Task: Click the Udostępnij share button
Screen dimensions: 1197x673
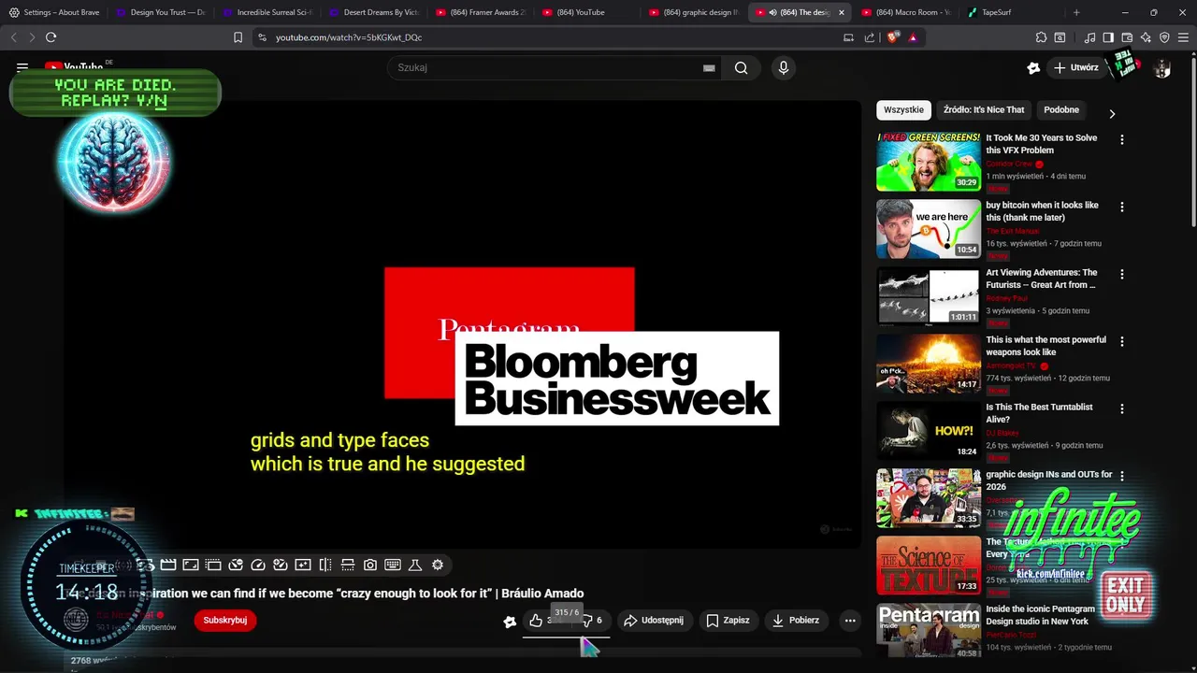Action: pyautogui.click(x=654, y=621)
